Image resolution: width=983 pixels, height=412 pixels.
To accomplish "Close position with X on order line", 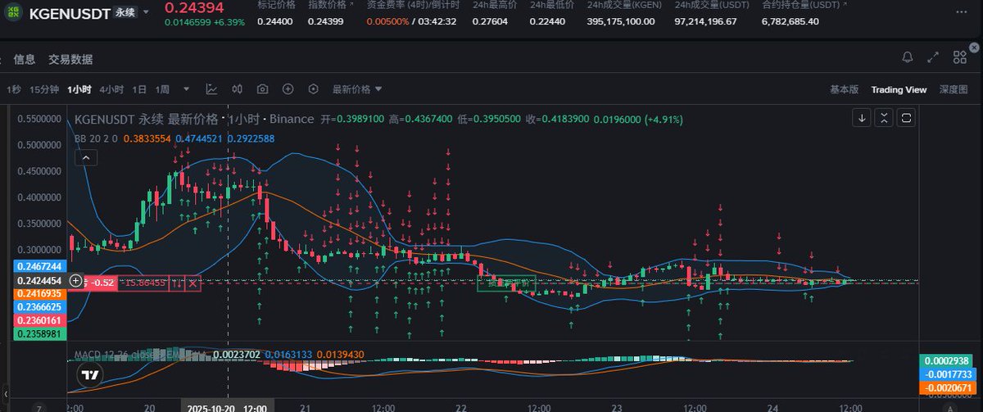I will pos(192,283).
